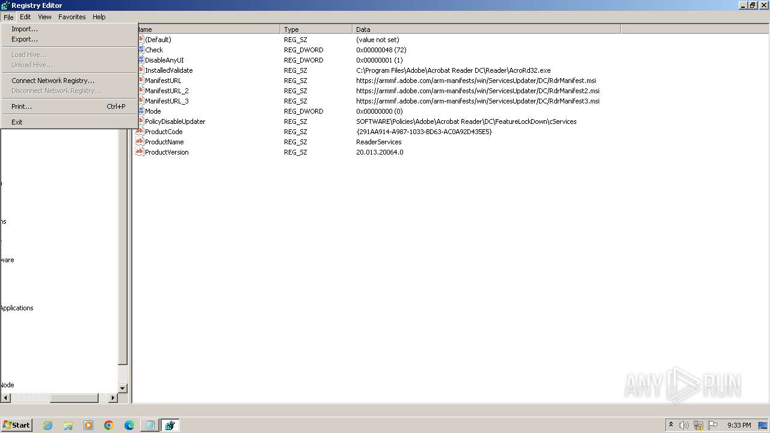Screen dimensions: 770x433
Task: Launch Internet Explorer from taskbar
Action: [x=48, y=425]
